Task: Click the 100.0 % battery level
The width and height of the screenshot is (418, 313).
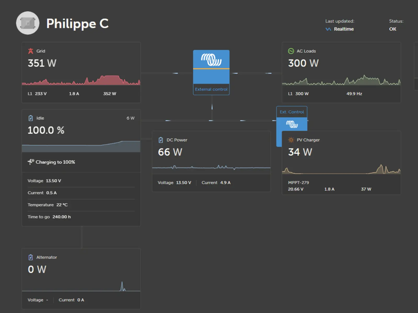Action: (x=46, y=130)
